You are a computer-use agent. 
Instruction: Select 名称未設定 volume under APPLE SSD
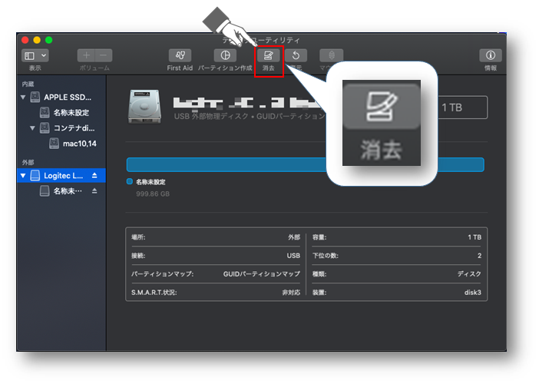pyautogui.click(x=64, y=112)
